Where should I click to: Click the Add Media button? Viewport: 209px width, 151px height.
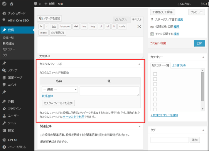point(49,18)
